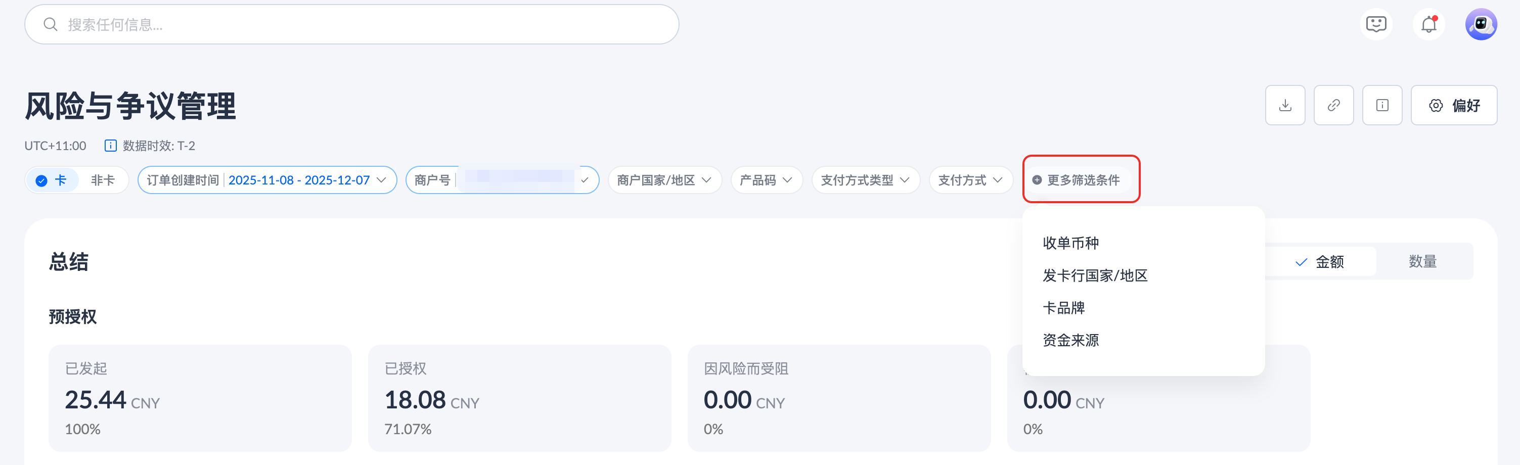The width and height of the screenshot is (1520, 465).
Task: Open the user avatar menu
Action: click(x=1481, y=24)
